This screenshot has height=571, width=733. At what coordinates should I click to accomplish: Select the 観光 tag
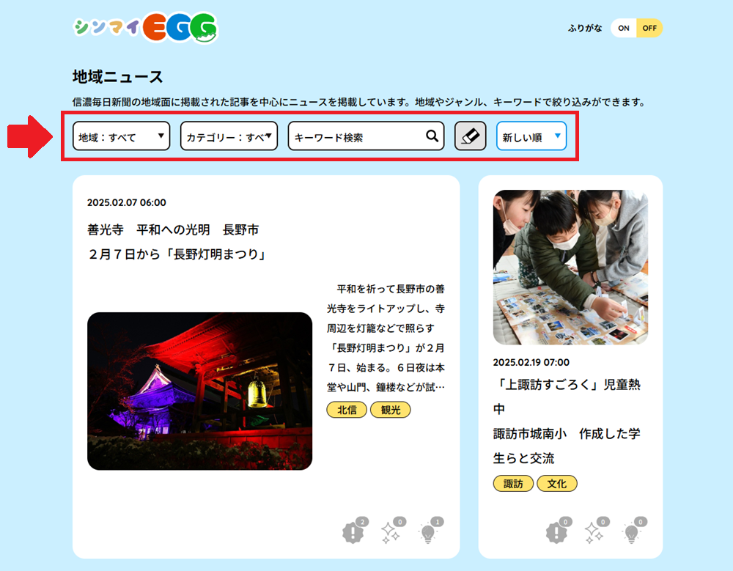click(391, 410)
